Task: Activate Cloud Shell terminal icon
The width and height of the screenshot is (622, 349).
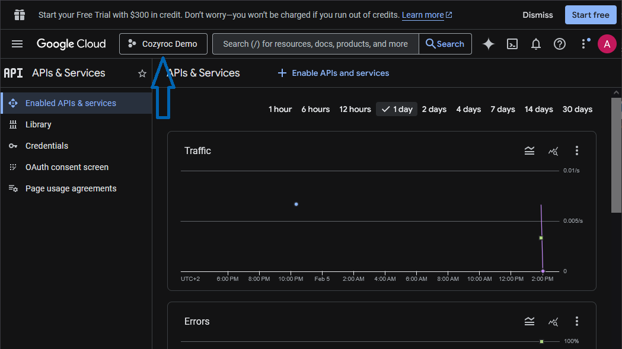Action: point(512,44)
